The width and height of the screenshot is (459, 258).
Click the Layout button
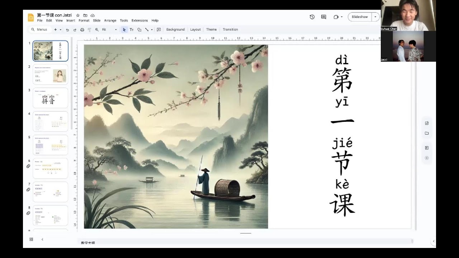195,30
